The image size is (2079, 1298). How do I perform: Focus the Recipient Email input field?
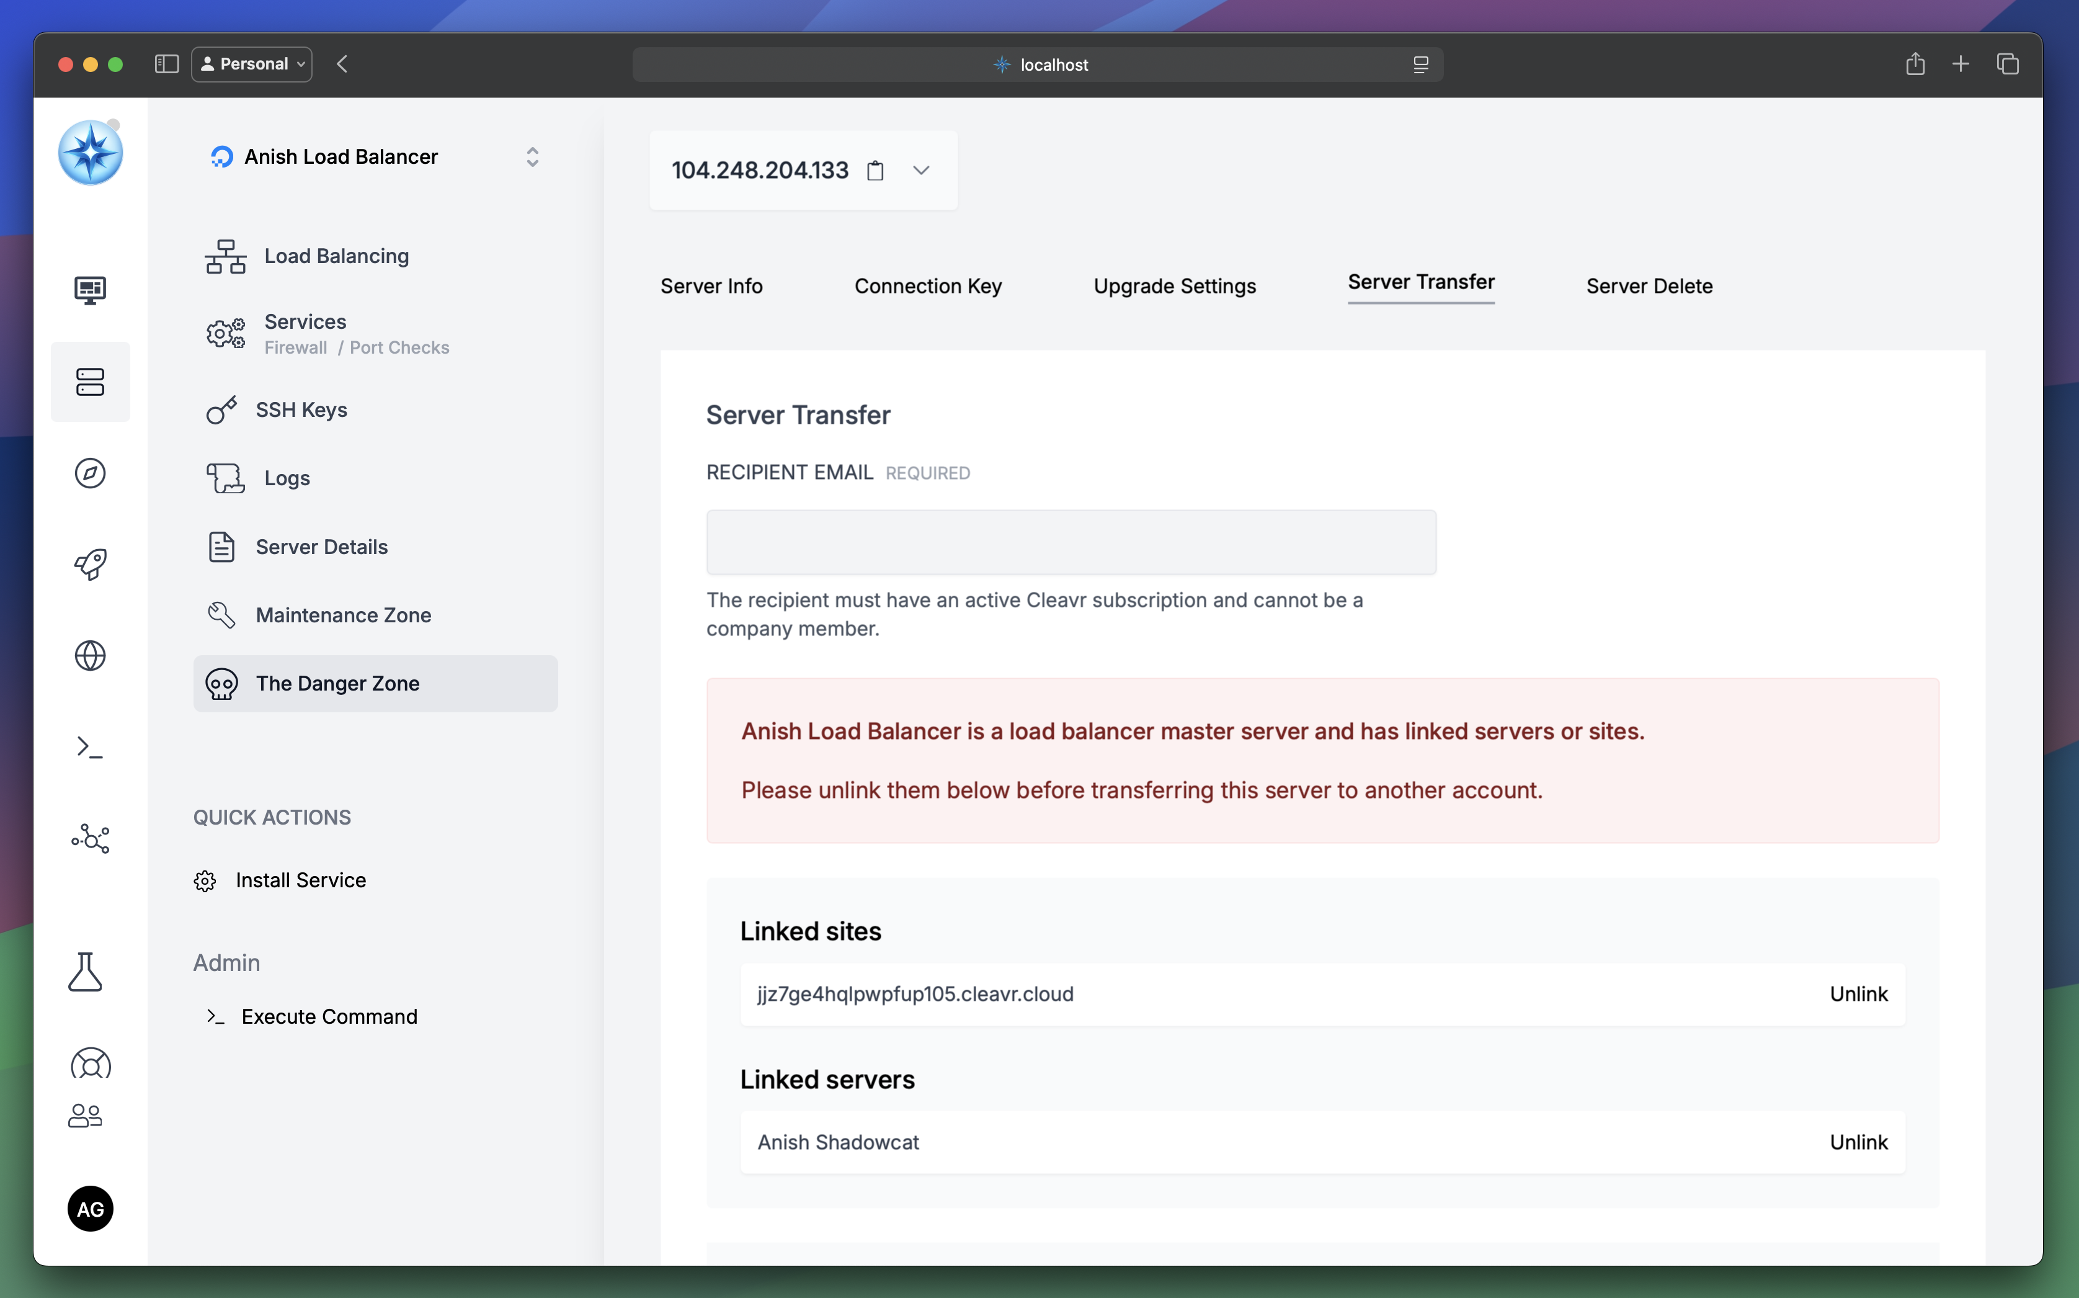point(1071,542)
